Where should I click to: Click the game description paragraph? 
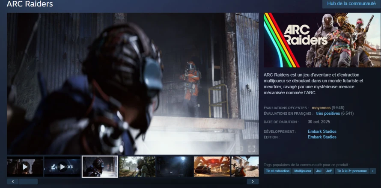pyautogui.click(x=313, y=84)
